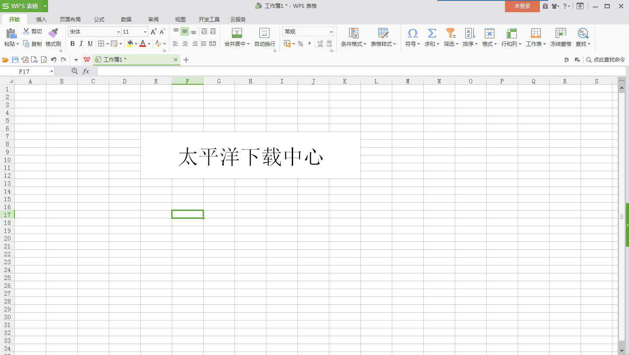Click the zoom magnifier beside the fx button
The width and height of the screenshot is (629, 355).
click(x=75, y=71)
